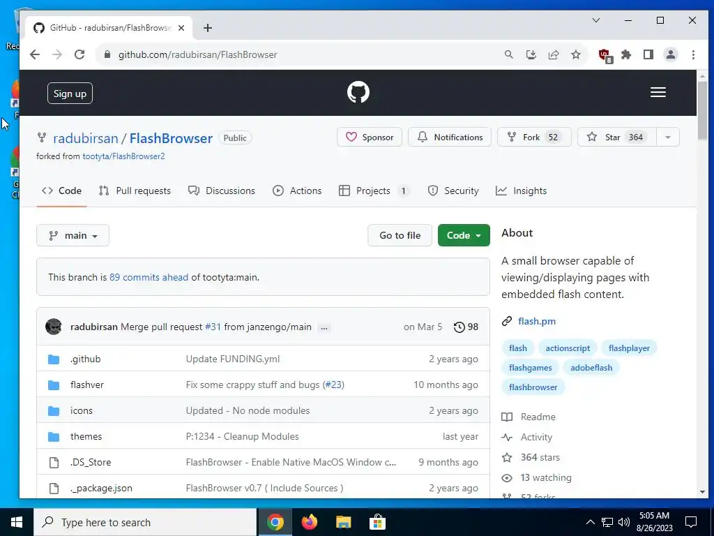The height and width of the screenshot is (536, 714).
Task: Click the address bar URL
Action: tap(197, 54)
